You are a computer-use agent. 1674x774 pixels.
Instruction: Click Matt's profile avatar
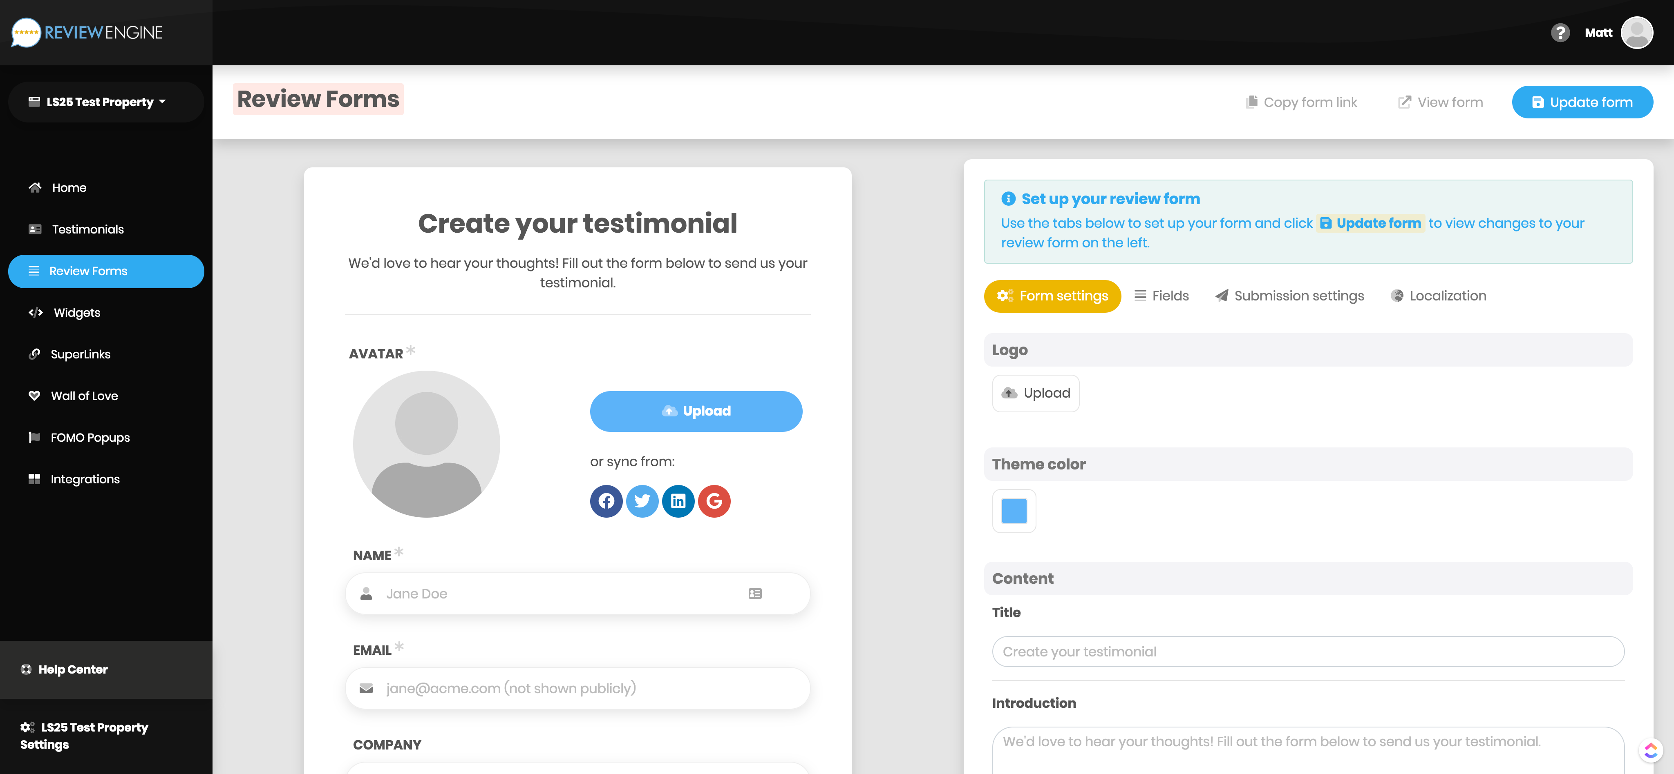1636,33
